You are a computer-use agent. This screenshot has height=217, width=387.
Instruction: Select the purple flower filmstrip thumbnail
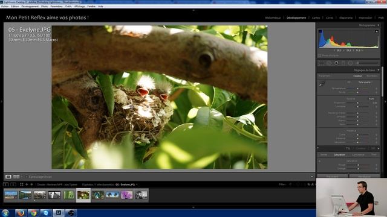point(126,195)
